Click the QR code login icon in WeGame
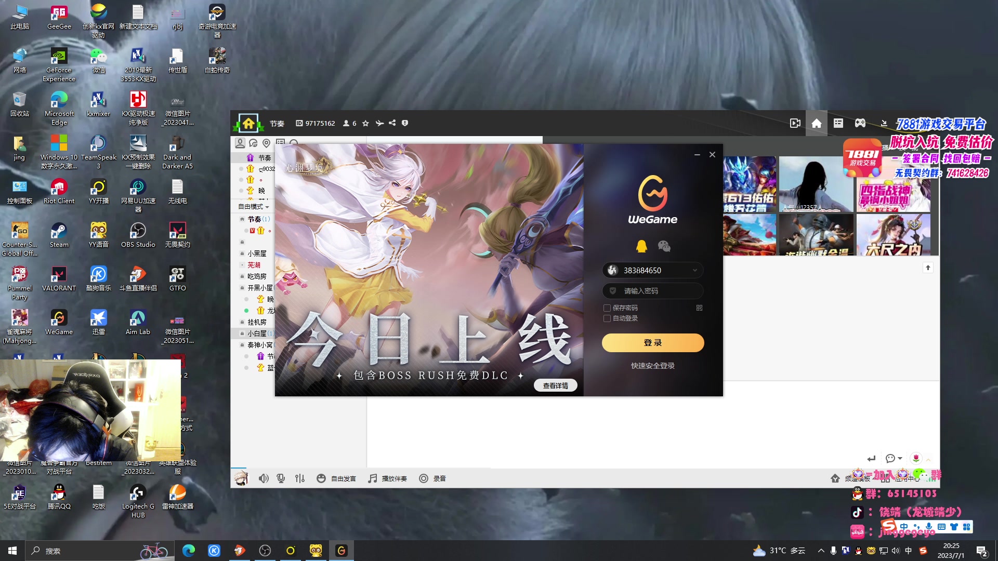This screenshot has width=998, height=561. click(x=699, y=308)
